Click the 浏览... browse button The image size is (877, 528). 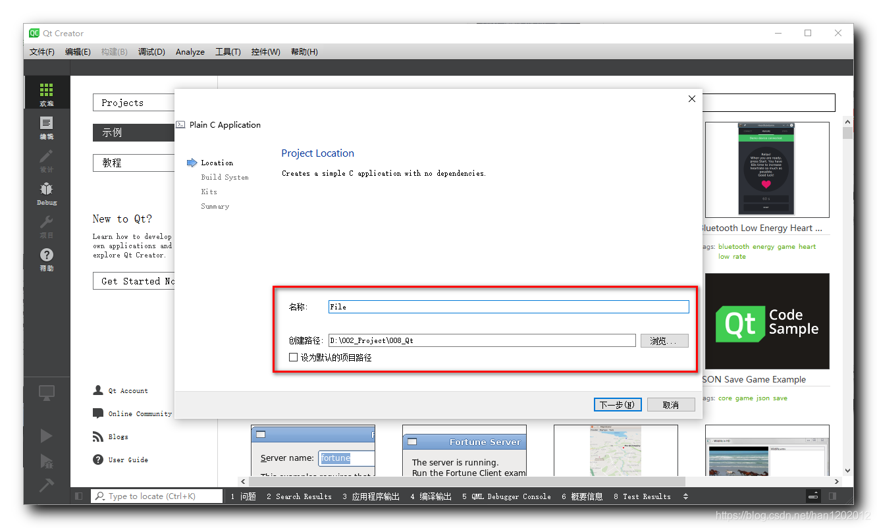tap(664, 341)
